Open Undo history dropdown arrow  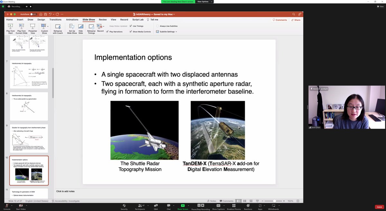(x=53, y=14)
